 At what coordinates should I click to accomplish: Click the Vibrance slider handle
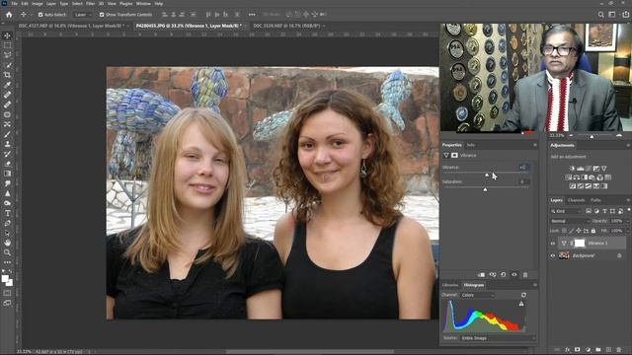pyautogui.click(x=487, y=176)
